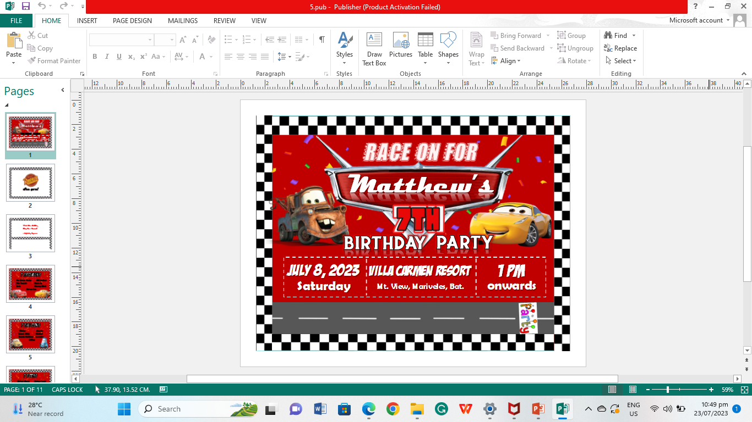This screenshot has width=752, height=422.
Task: Toggle superscript formatting
Action: pyautogui.click(x=144, y=57)
